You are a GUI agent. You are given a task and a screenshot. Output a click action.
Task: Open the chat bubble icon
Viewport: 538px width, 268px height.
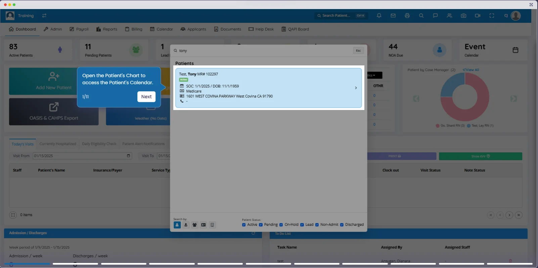435,15
